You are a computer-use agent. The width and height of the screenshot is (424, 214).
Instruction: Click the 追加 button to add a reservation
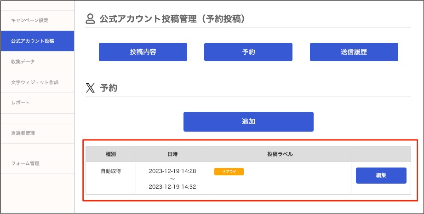coord(248,121)
